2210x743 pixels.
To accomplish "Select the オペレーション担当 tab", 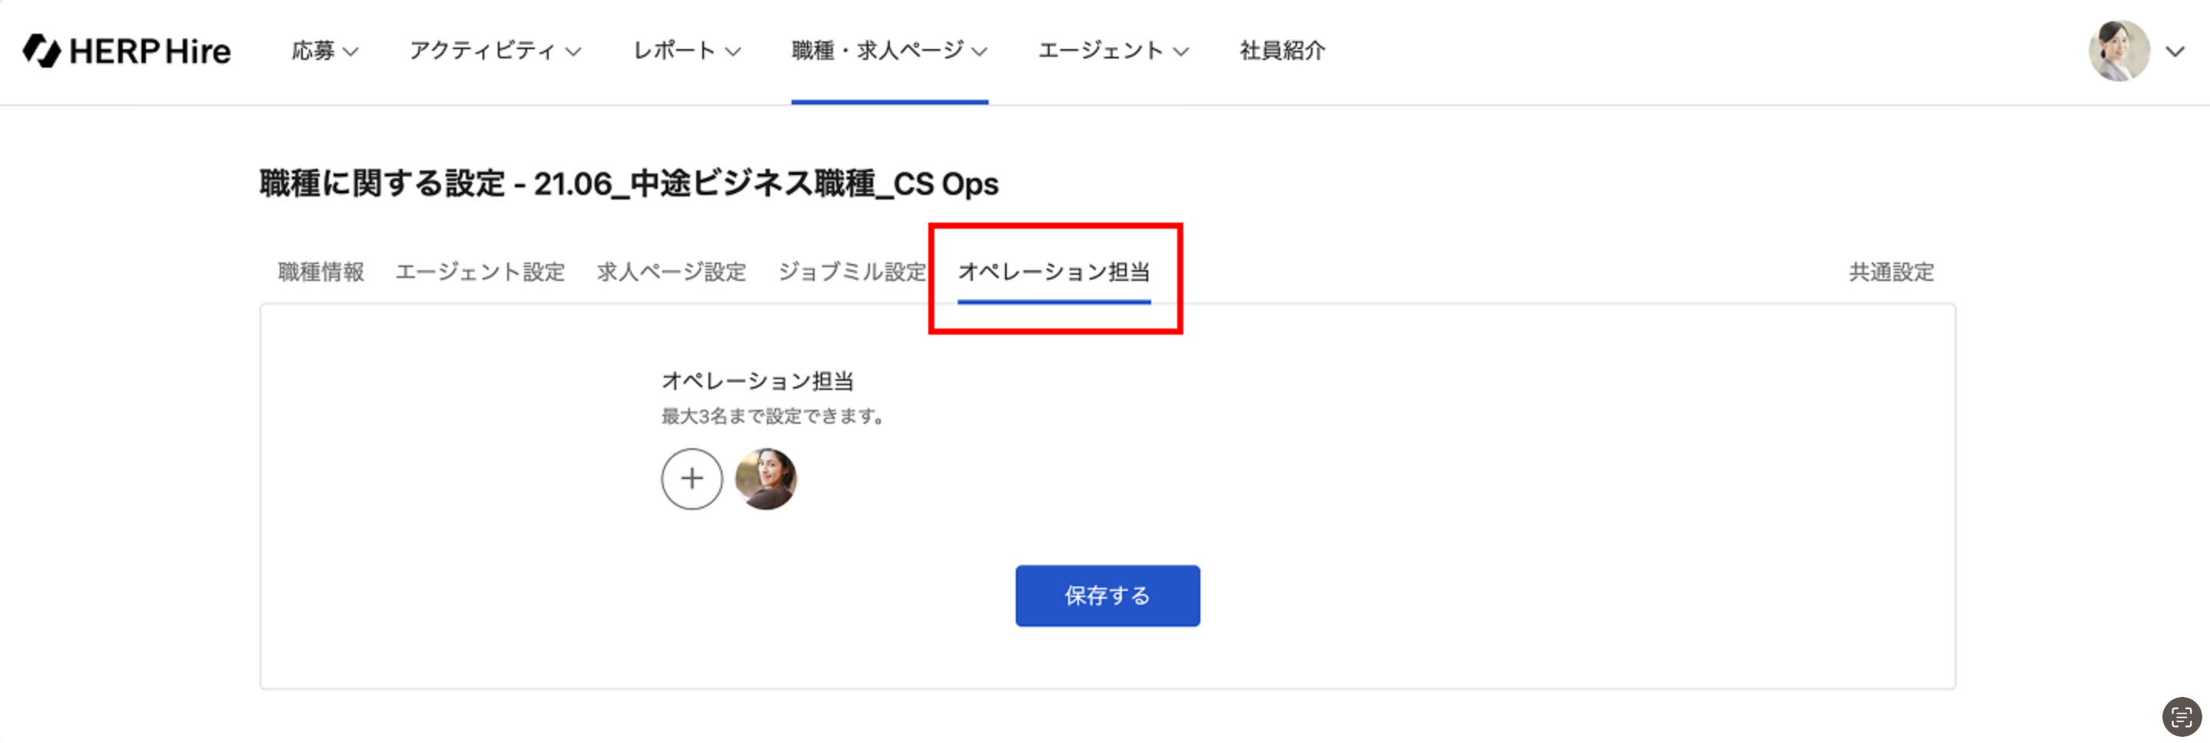I will pyautogui.click(x=1054, y=272).
